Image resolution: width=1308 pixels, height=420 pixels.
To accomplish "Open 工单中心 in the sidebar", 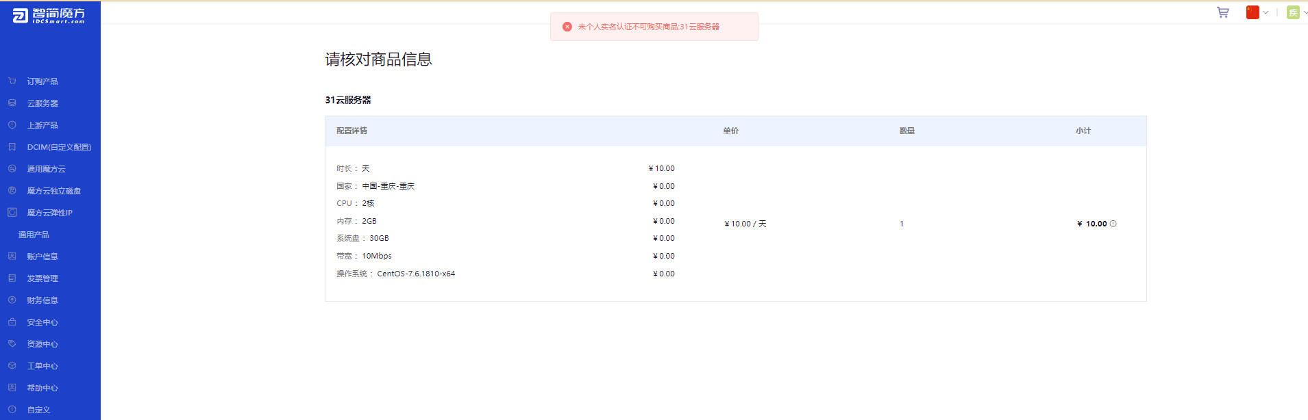I will (x=42, y=366).
